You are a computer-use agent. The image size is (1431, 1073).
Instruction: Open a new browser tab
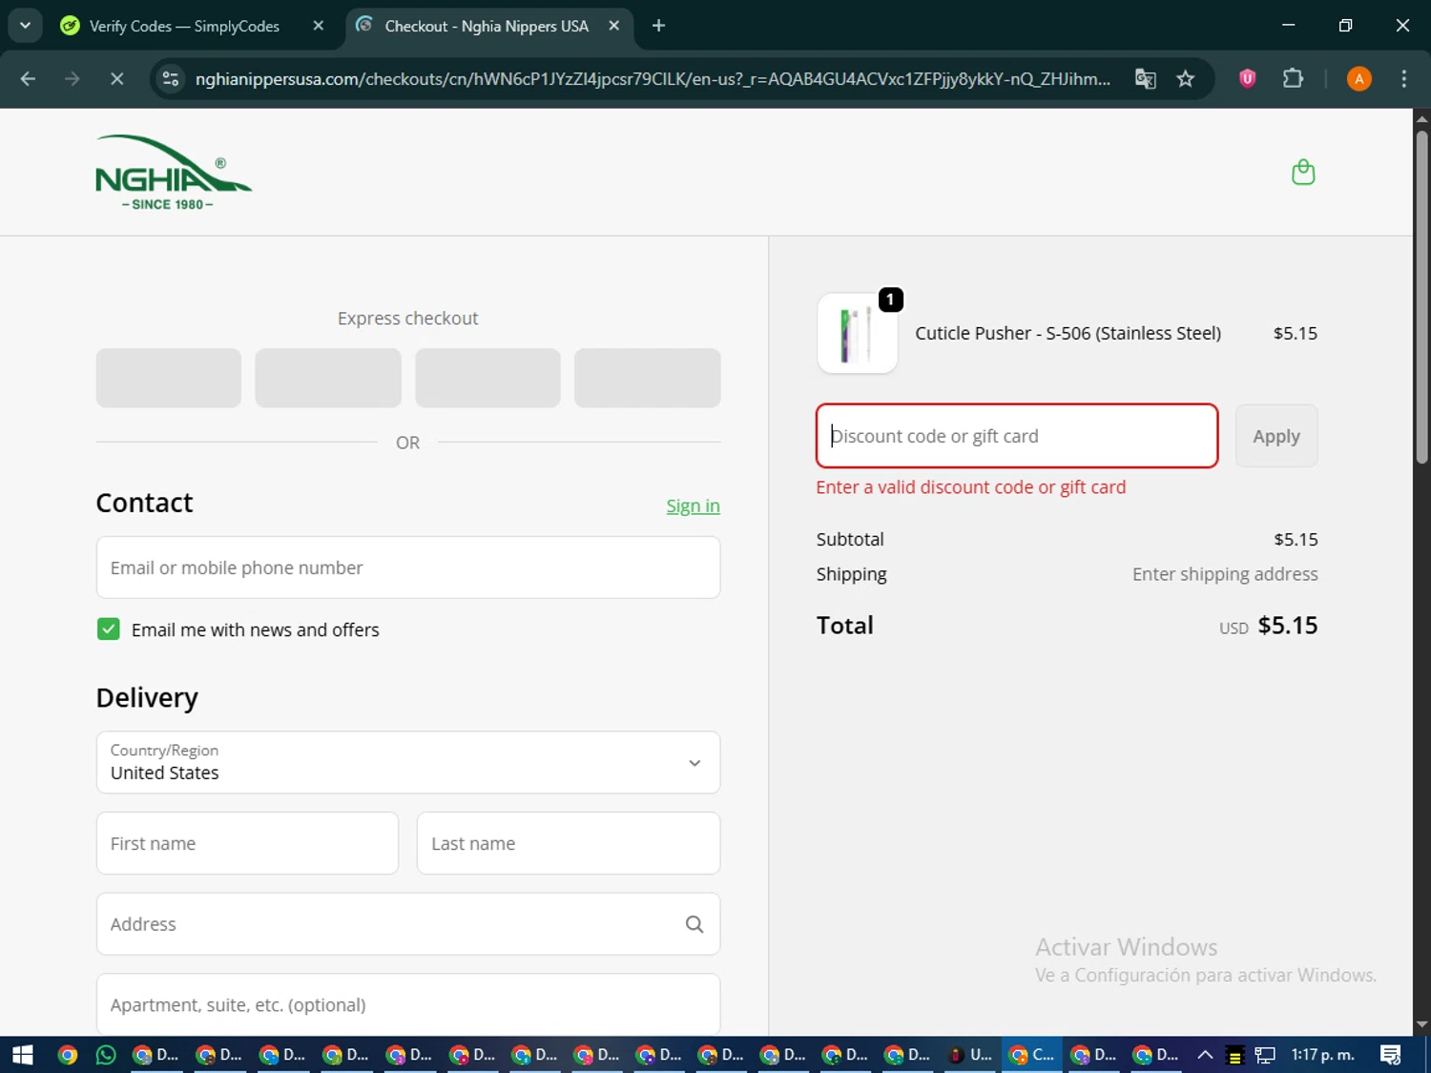tap(658, 26)
